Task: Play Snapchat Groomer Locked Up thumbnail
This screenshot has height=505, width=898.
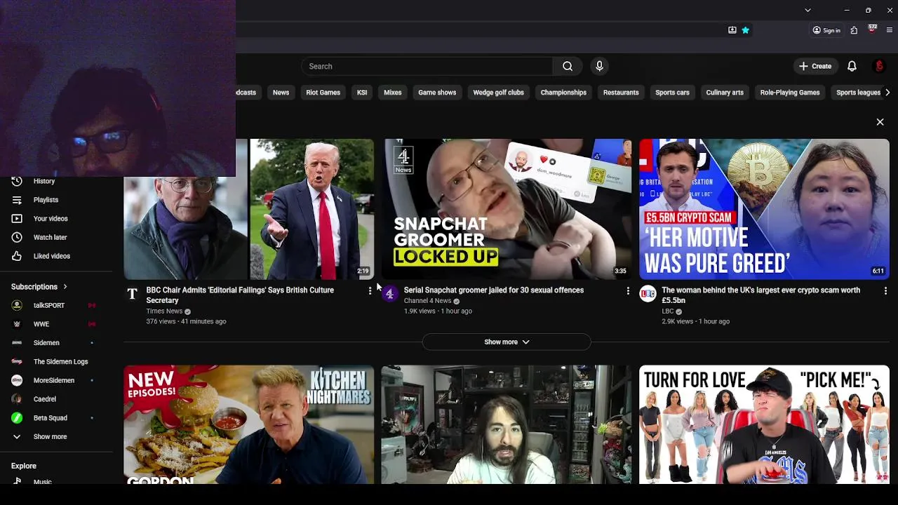Action: [507, 209]
